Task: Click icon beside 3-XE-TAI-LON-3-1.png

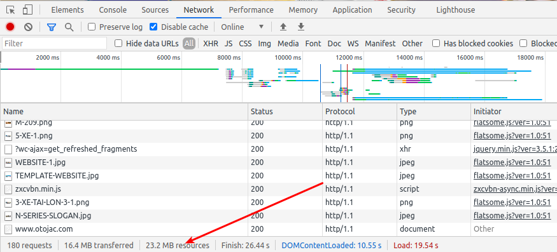Action: tap(8, 202)
